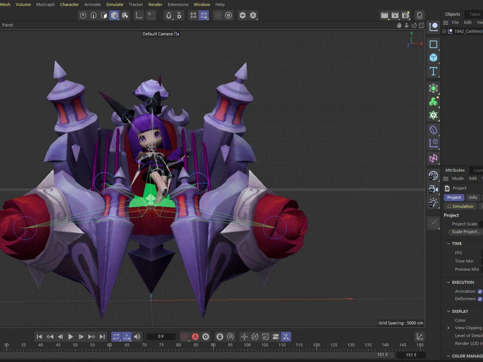
Task: Toggle the loop playback mode
Action: (116, 337)
